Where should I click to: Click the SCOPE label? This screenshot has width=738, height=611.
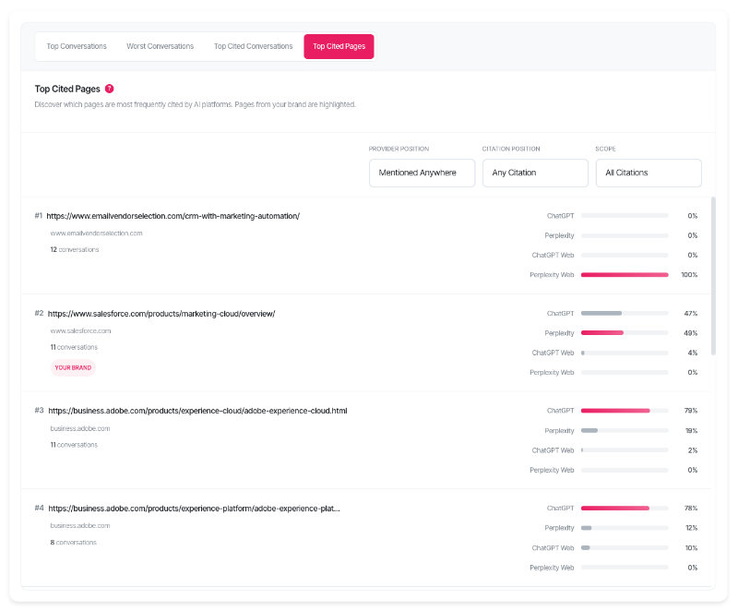coord(605,149)
